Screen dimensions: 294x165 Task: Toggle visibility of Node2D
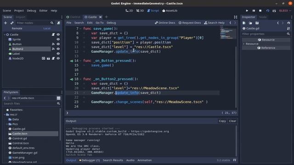point(58,58)
